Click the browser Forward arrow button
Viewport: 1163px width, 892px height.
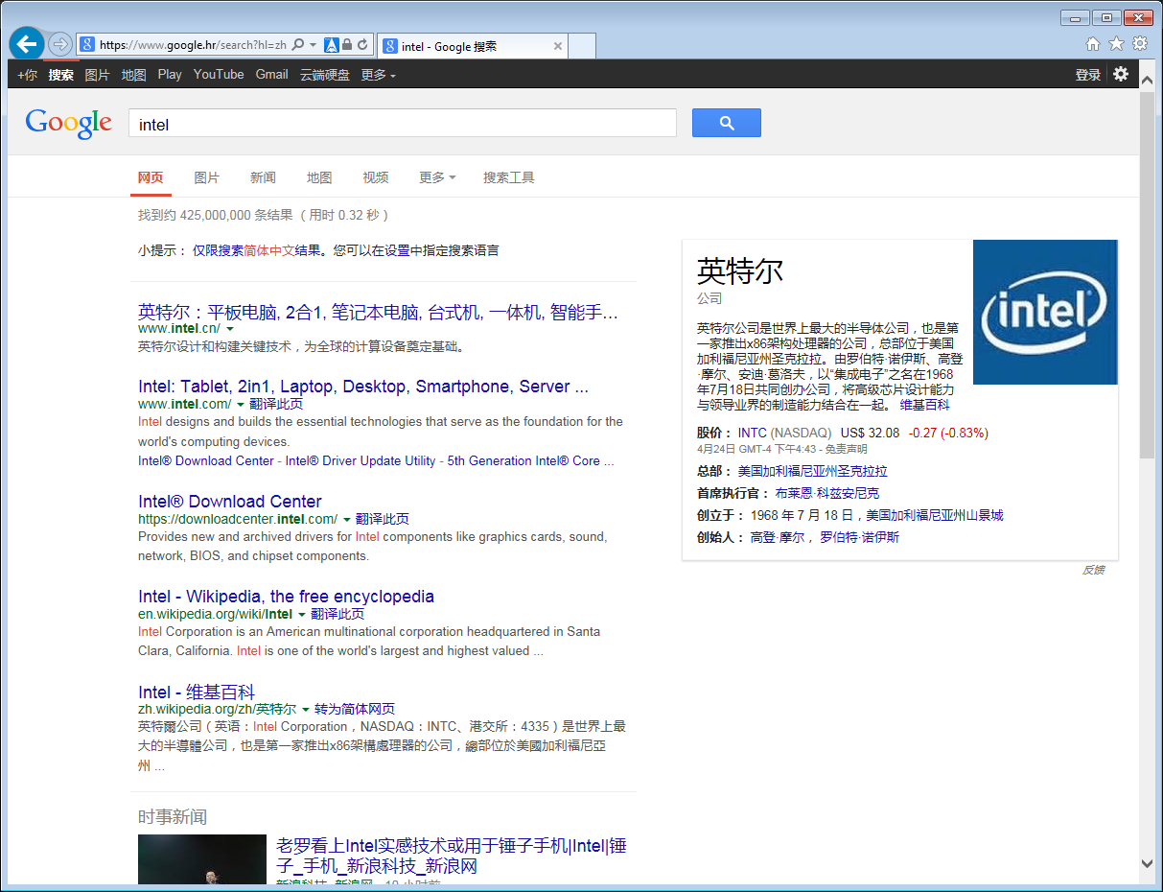(x=59, y=44)
